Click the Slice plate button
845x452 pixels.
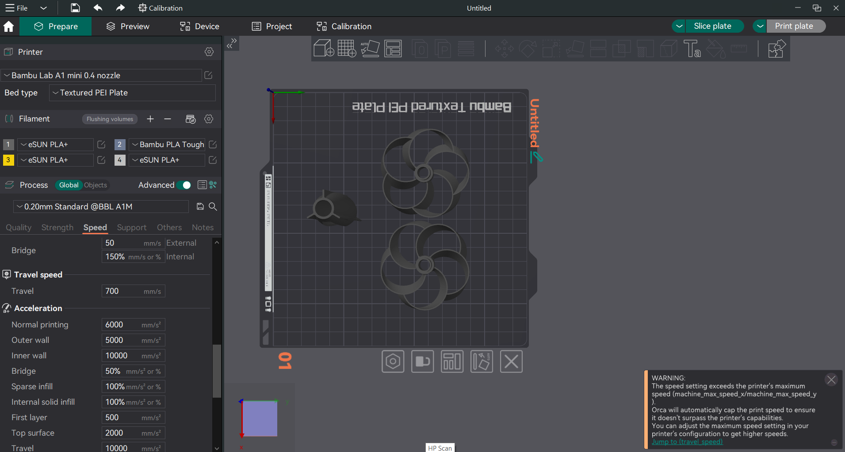(x=712, y=26)
